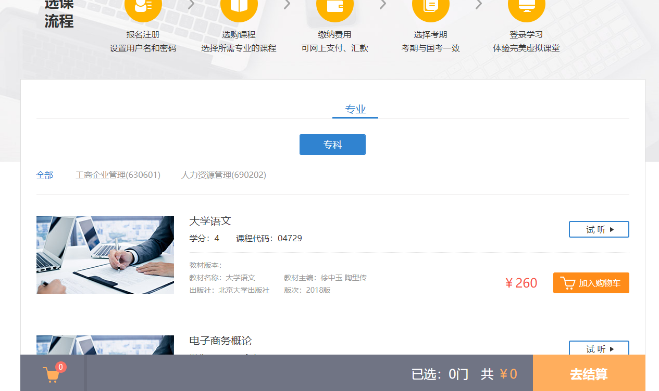659x391 pixels.
Task: Click the 版次：2018版 text
Action: 307,290
